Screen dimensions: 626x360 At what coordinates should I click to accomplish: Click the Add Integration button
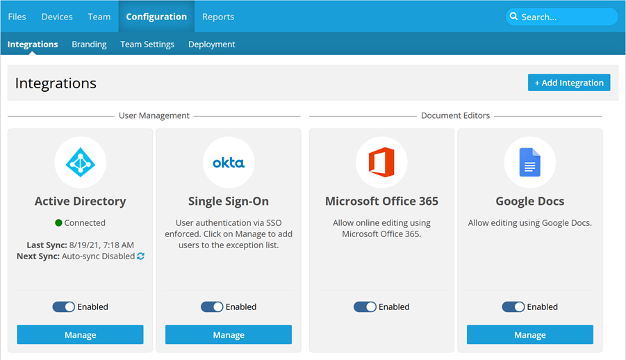(569, 83)
